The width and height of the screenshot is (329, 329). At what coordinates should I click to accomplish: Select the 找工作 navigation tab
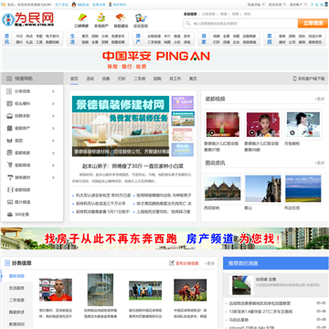click(x=175, y=79)
